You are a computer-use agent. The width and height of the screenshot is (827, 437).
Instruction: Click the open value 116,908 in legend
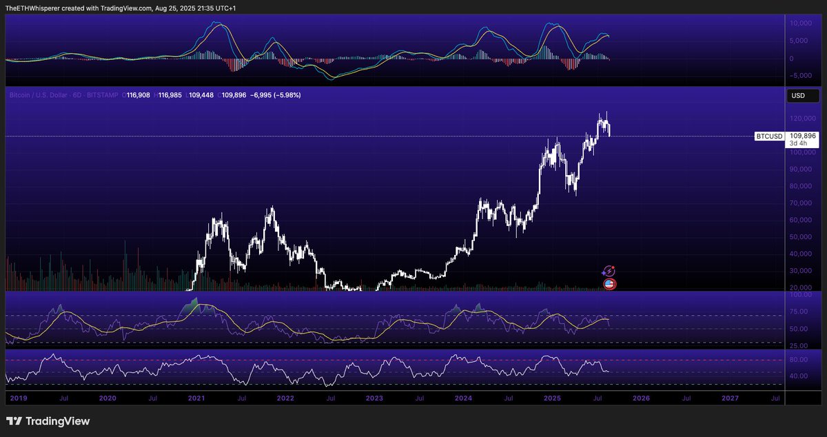[139, 94]
